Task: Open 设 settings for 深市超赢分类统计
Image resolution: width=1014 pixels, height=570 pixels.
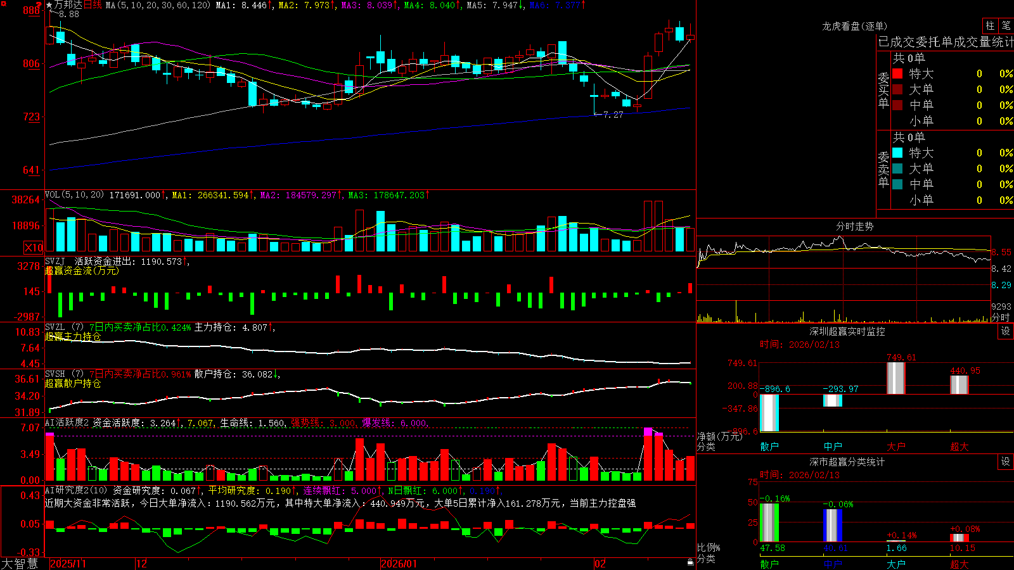Action: coord(1006,462)
